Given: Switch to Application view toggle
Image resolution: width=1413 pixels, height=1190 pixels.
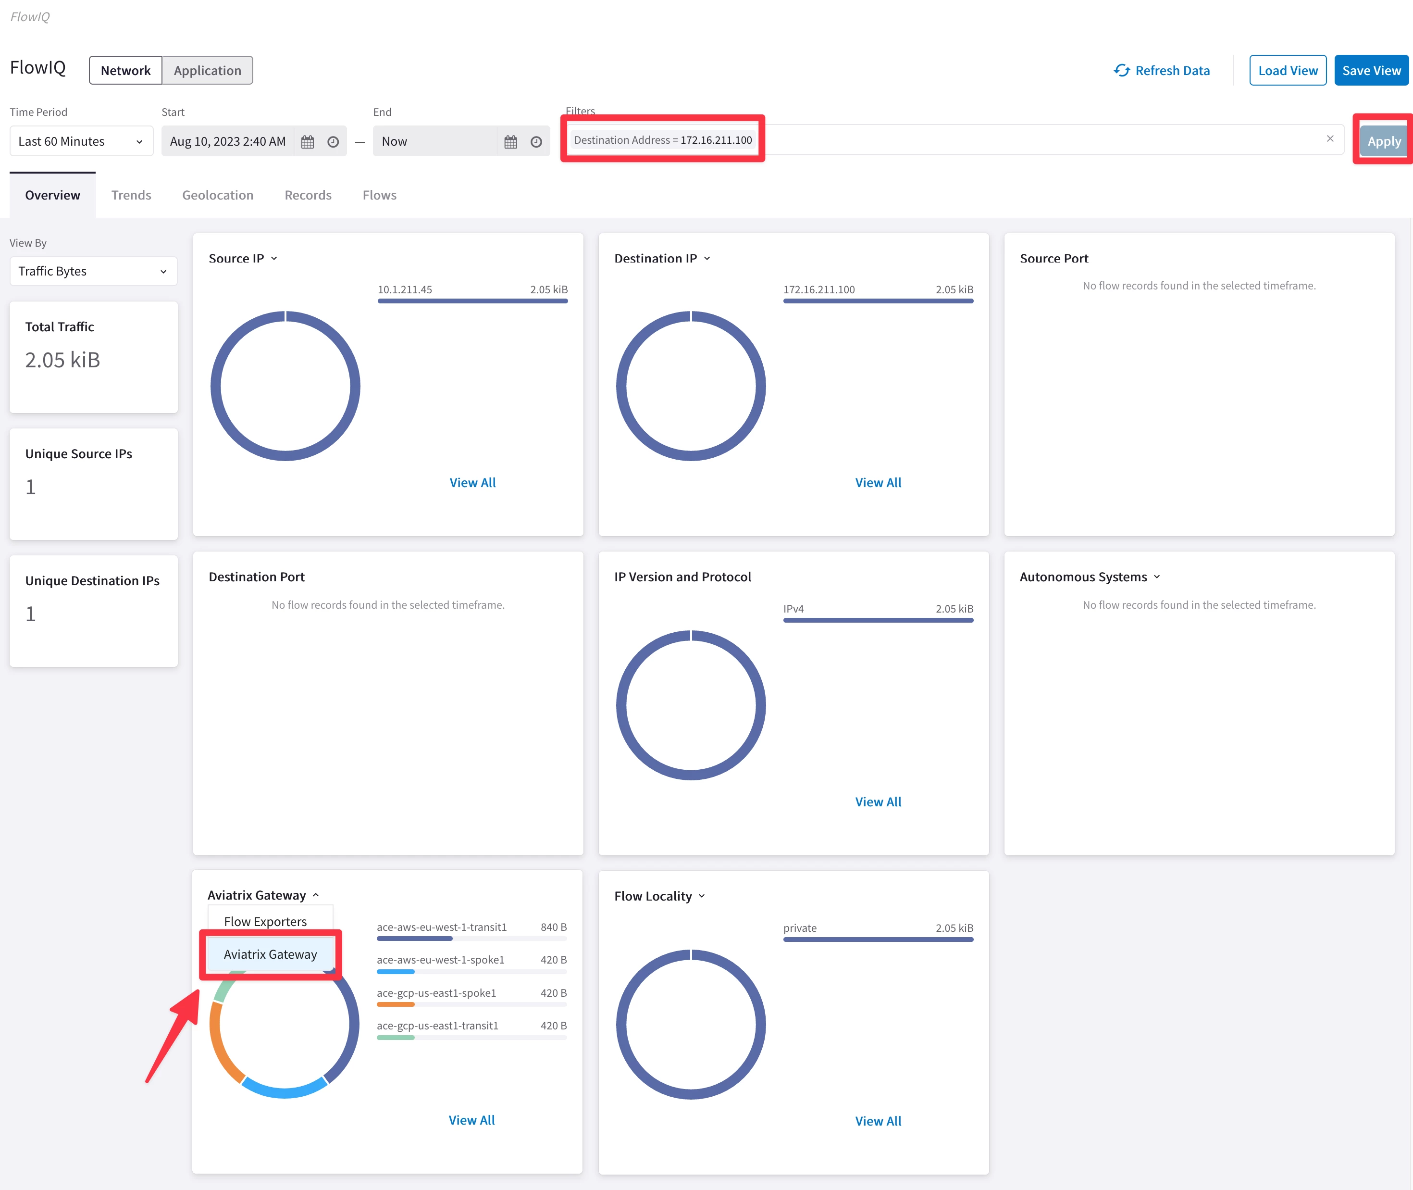Looking at the screenshot, I should 207,71.
